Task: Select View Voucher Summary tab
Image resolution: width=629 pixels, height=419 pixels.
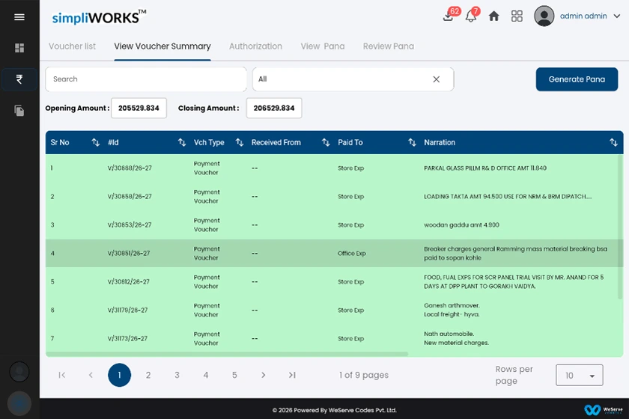Action: coord(162,46)
